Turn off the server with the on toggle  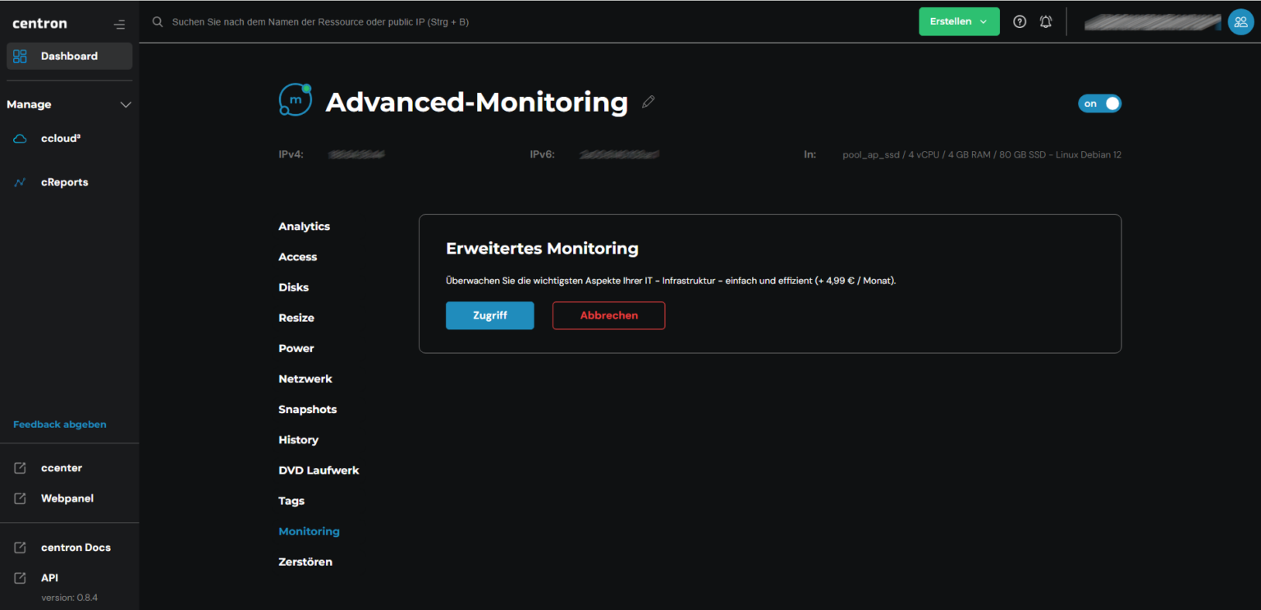[1099, 103]
